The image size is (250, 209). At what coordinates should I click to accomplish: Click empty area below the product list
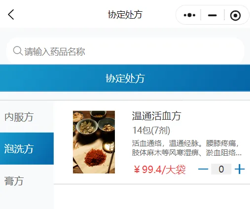[x=151, y=197]
